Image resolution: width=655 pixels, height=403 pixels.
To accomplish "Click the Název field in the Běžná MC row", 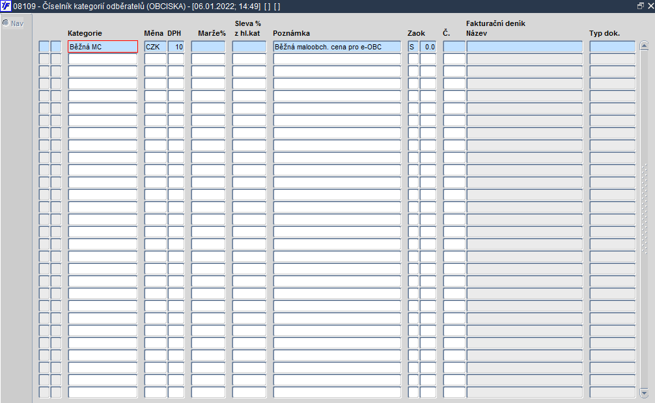I will tap(525, 47).
